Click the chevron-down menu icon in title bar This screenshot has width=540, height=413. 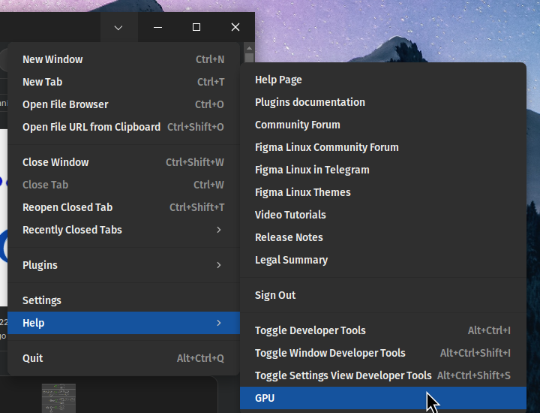pyautogui.click(x=118, y=28)
